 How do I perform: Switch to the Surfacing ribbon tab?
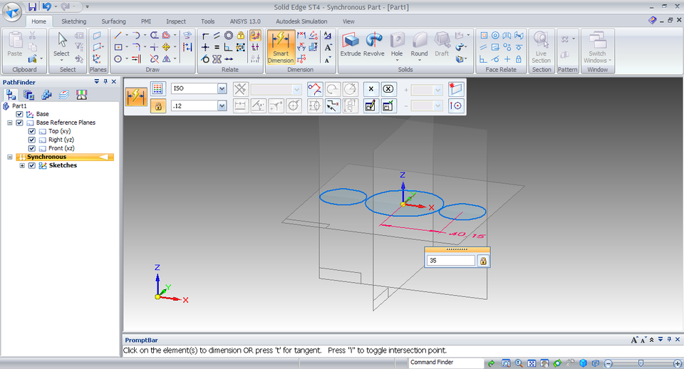113,21
